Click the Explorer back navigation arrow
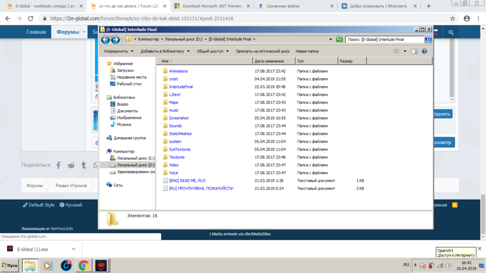The height and width of the screenshot is (273, 486). (105, 40)
